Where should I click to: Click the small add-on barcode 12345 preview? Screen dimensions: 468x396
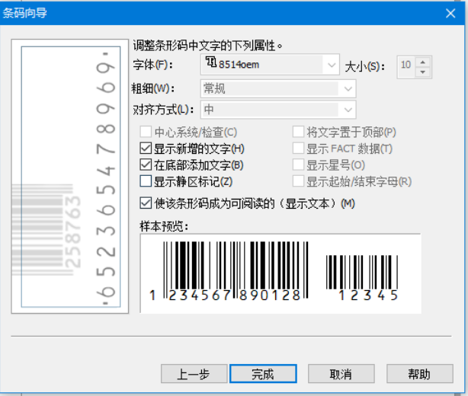362,278
